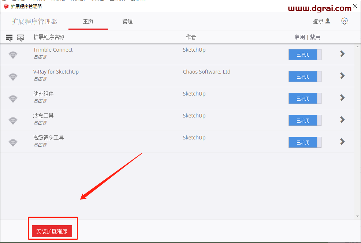Image resolution: width=361 pixels, height=243 pixels.
Task: Click the V-Ray for SketchUp gem icon
Action: click(13, 77)
